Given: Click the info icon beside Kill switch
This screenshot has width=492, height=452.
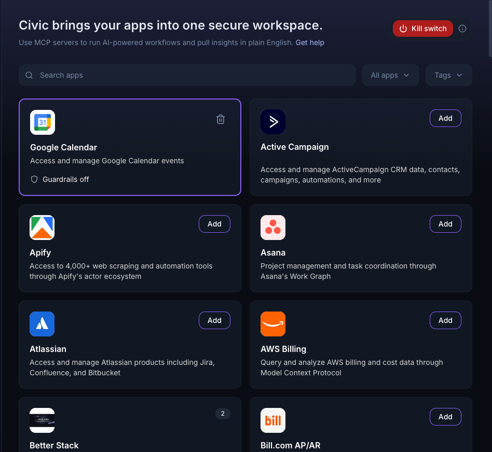Looking at the screenshot, I should pyautogui.click(x=462, y=29).
